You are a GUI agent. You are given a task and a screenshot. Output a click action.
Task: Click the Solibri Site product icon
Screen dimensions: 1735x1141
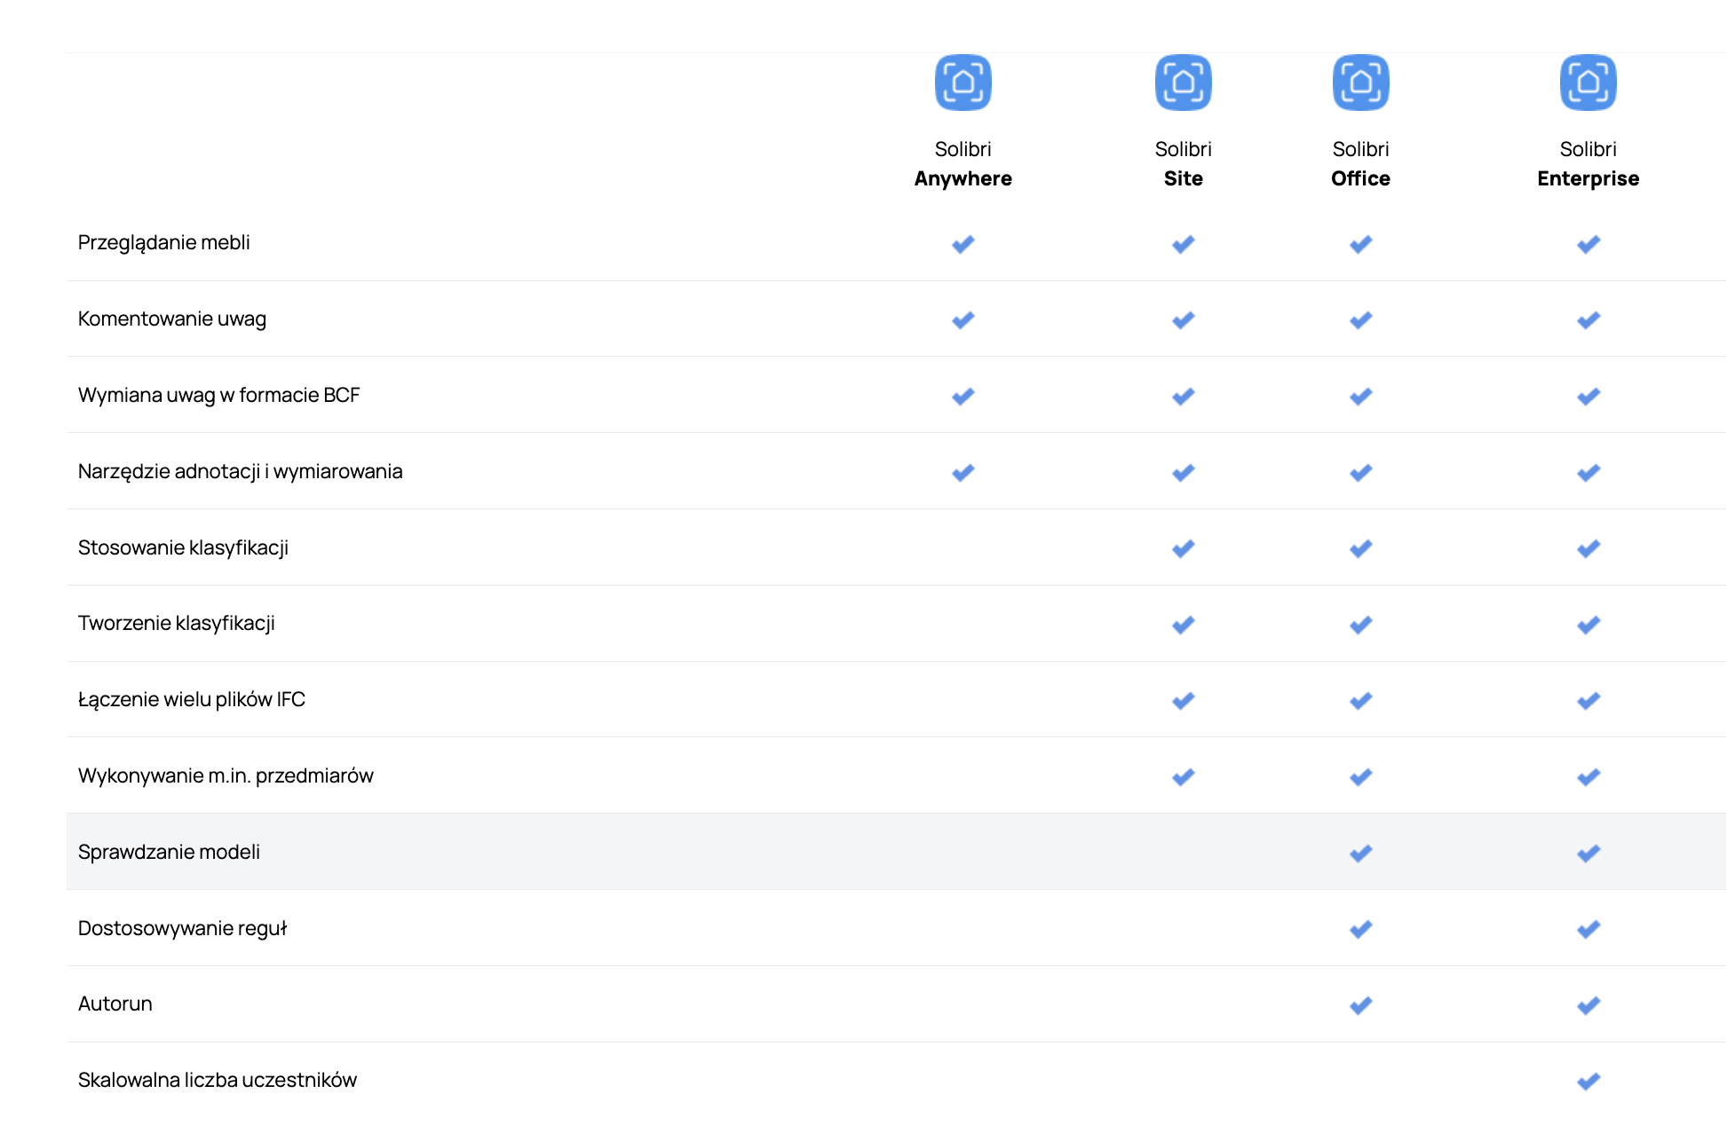point(1183,83)
